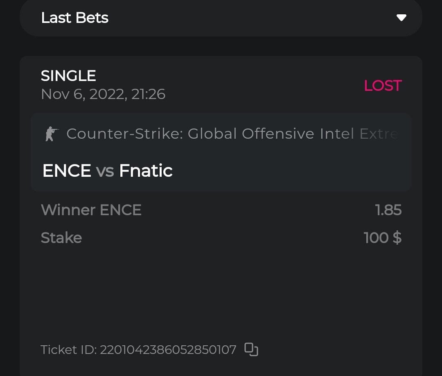Viewport: 442px width, 376px height.
Task: Copy the Ticket ID using copy icon
Action: pos(251,349)
